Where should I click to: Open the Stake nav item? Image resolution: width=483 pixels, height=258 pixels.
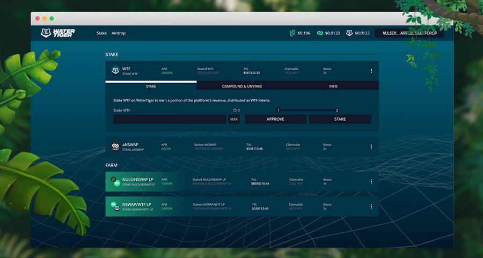pos(101,33)
